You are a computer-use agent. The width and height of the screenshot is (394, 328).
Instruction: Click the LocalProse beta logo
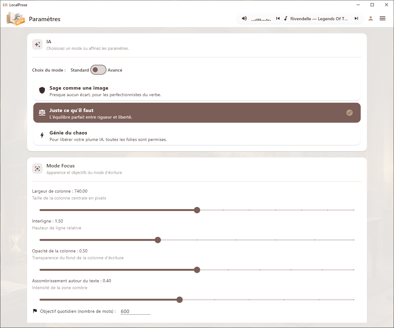pos(16,19)
